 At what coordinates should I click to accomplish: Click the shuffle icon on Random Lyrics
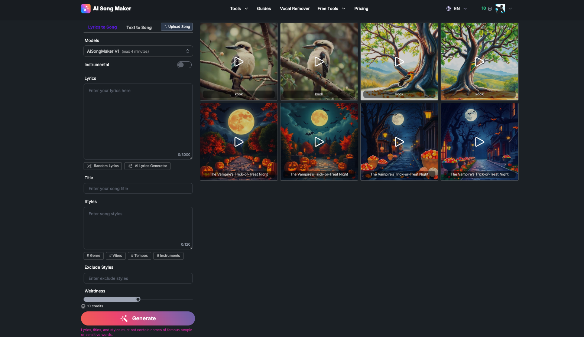[x=89, y=166]
